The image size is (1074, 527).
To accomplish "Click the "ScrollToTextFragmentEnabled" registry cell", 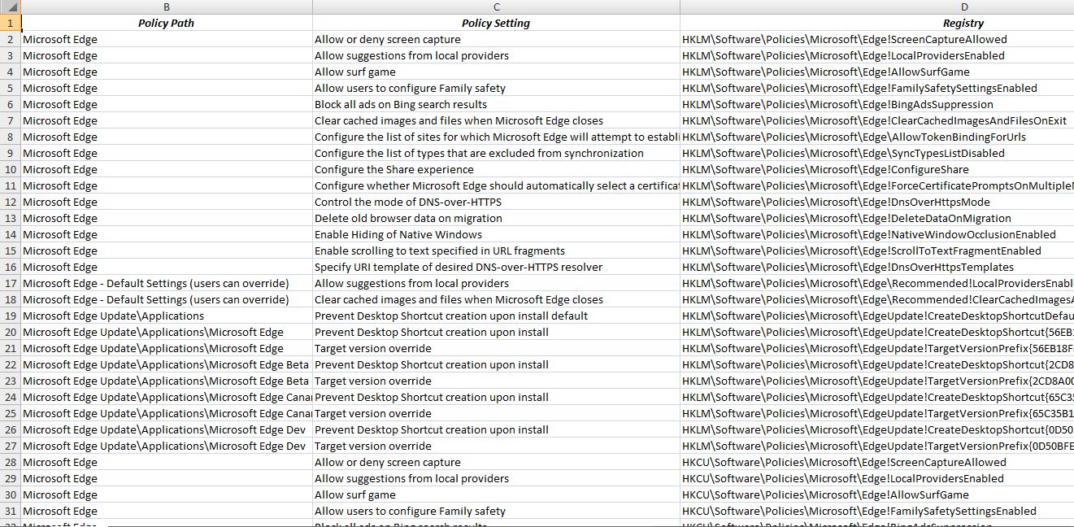I will click(x=877, y=250).
